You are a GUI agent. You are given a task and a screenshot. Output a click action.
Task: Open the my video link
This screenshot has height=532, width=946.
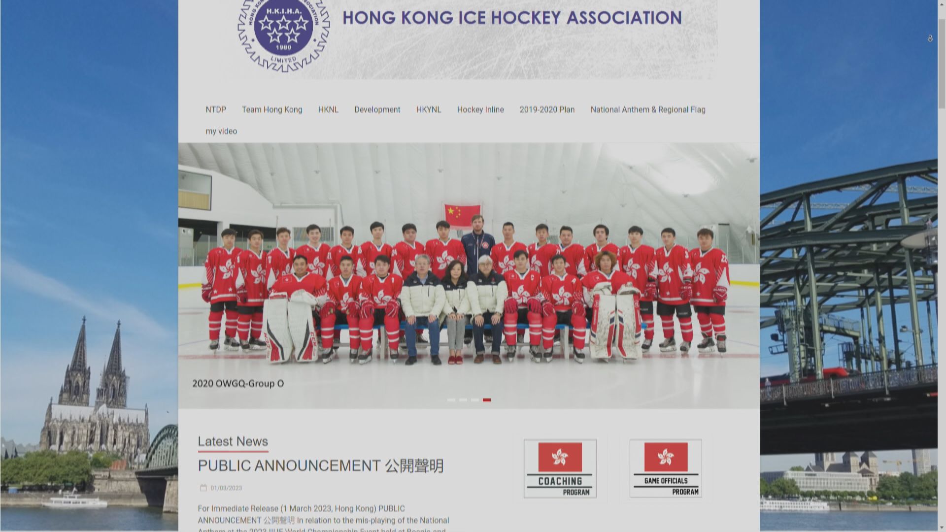(221, 131)
